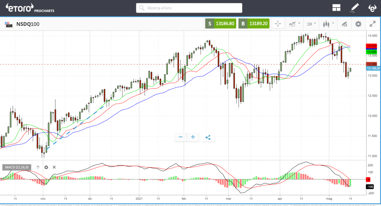381x206 pixels.
Task: Open the candlestick chart type dropdown
Action: [x=328, y=24]
